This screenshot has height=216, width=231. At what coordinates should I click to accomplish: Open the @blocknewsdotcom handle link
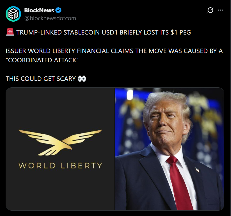click(50, 18)
